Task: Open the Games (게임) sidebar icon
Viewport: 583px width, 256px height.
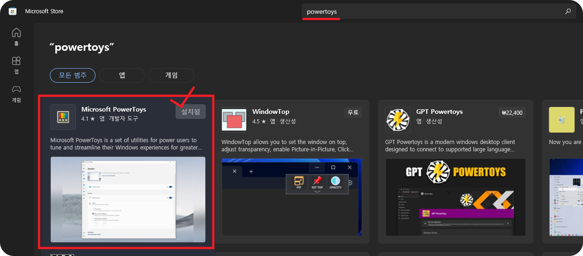Action: tap(16, 93)
